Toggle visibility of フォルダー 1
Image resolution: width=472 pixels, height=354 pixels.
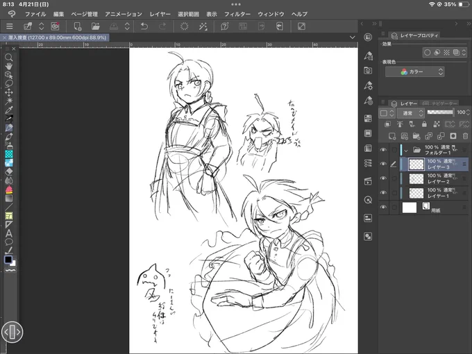tap(383, 150)
